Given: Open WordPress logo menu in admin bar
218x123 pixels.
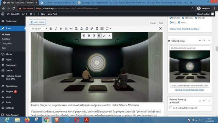Looking at the screenshot, I should pos(3,14).
